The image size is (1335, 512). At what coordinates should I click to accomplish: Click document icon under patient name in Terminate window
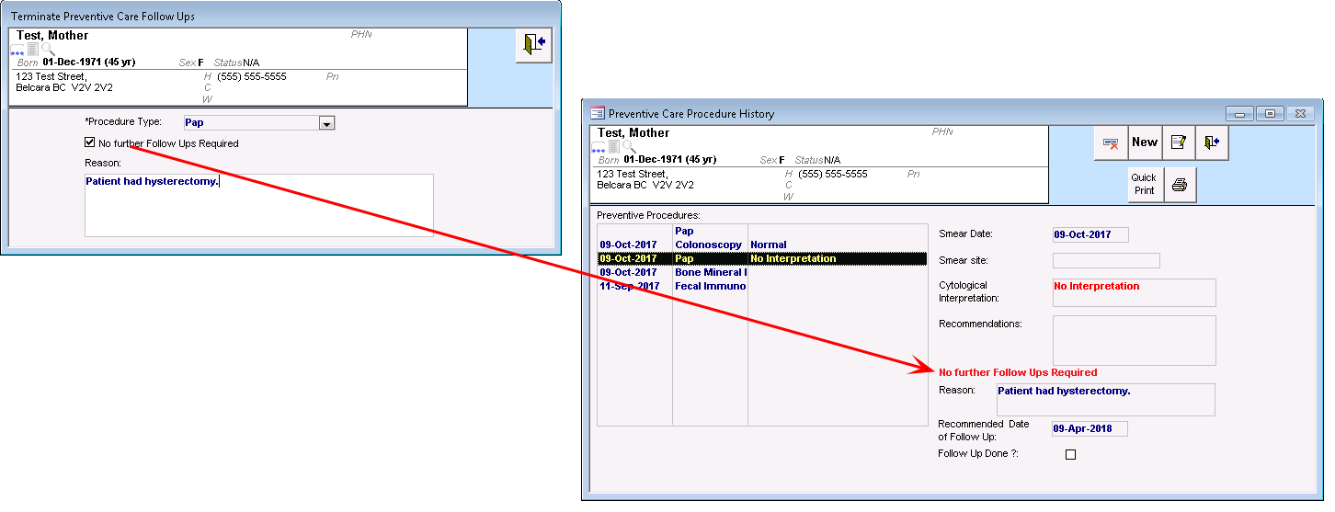pos(32,49)
